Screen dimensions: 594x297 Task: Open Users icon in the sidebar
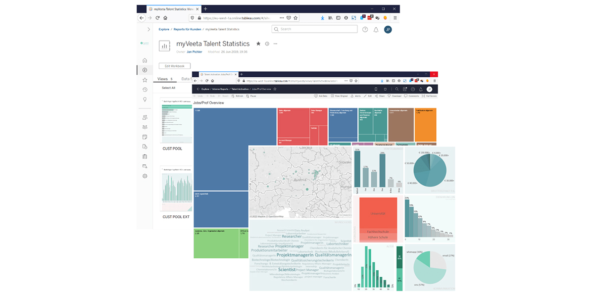click(x=145, y=117)
